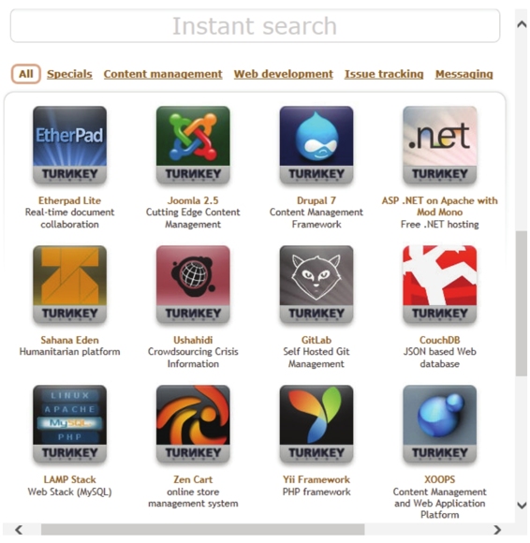Click the horizontal scrollbar right arrow
This screenshot has height=543, width=530.
[497, 530]
